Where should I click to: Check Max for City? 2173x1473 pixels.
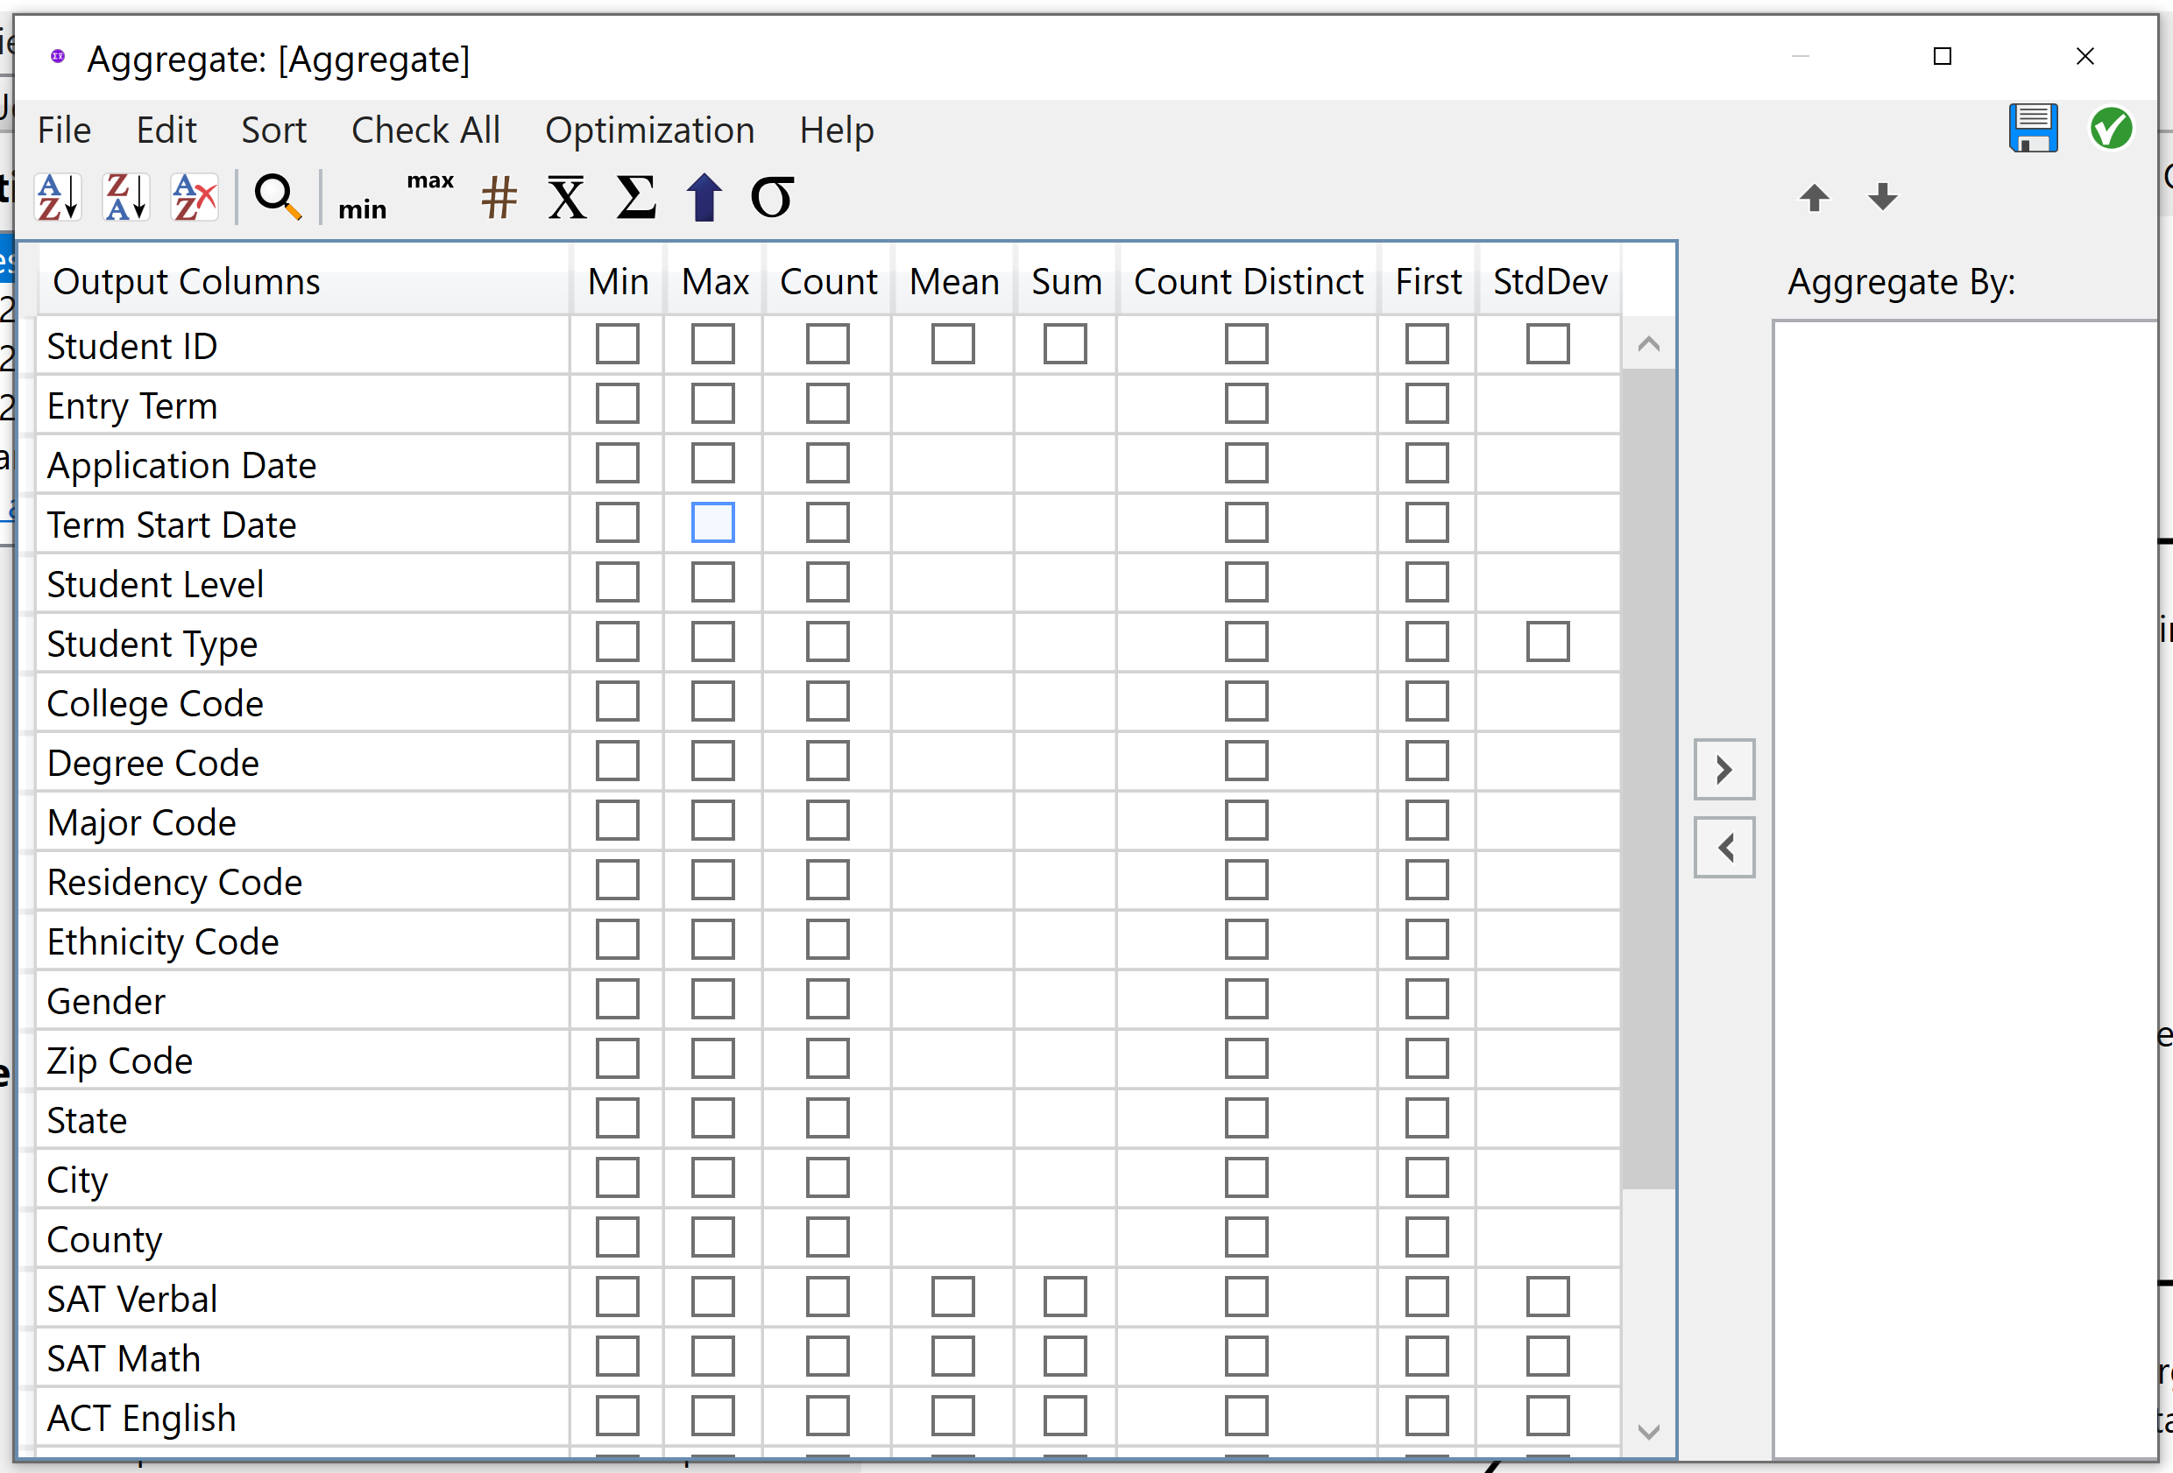coord(712,1178)
